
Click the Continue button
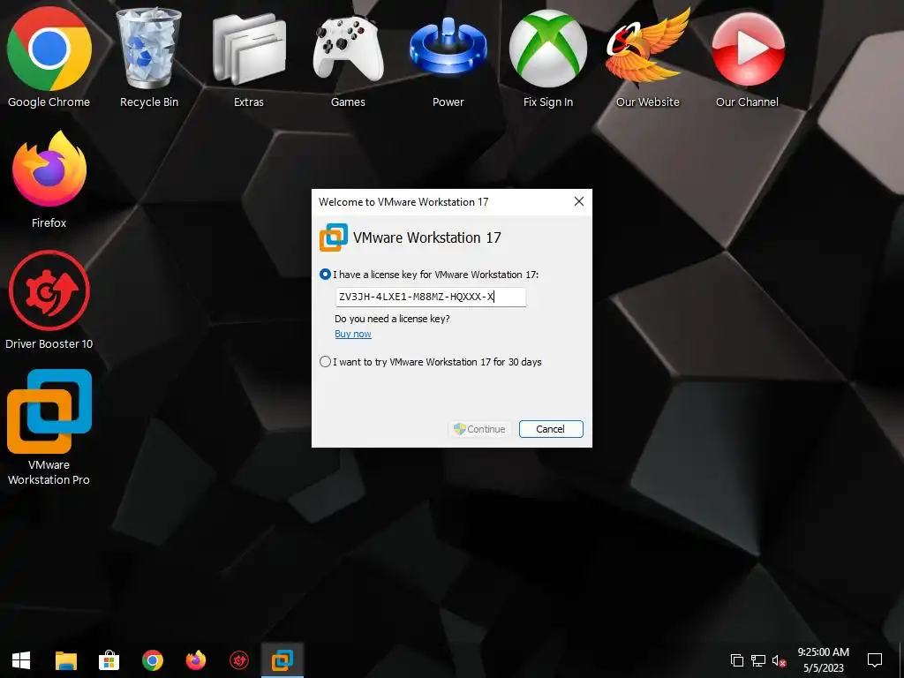pos(479,429)
